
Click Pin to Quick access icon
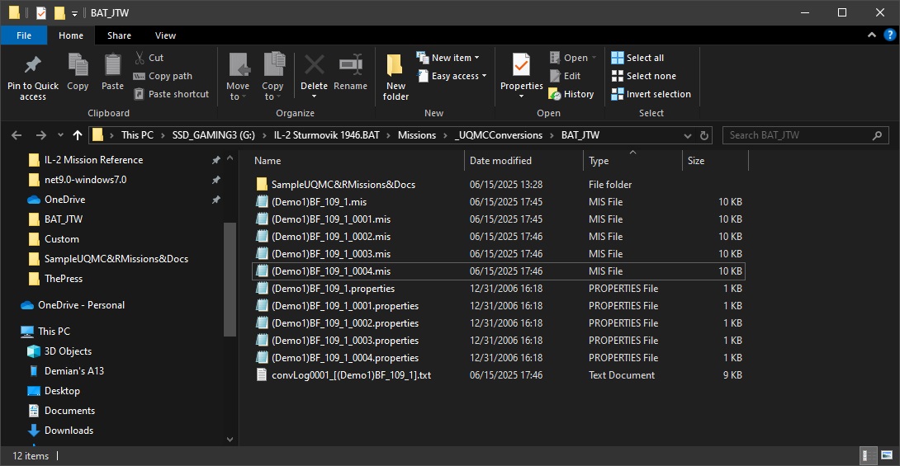pyautogui.click(x=33, y=65)
